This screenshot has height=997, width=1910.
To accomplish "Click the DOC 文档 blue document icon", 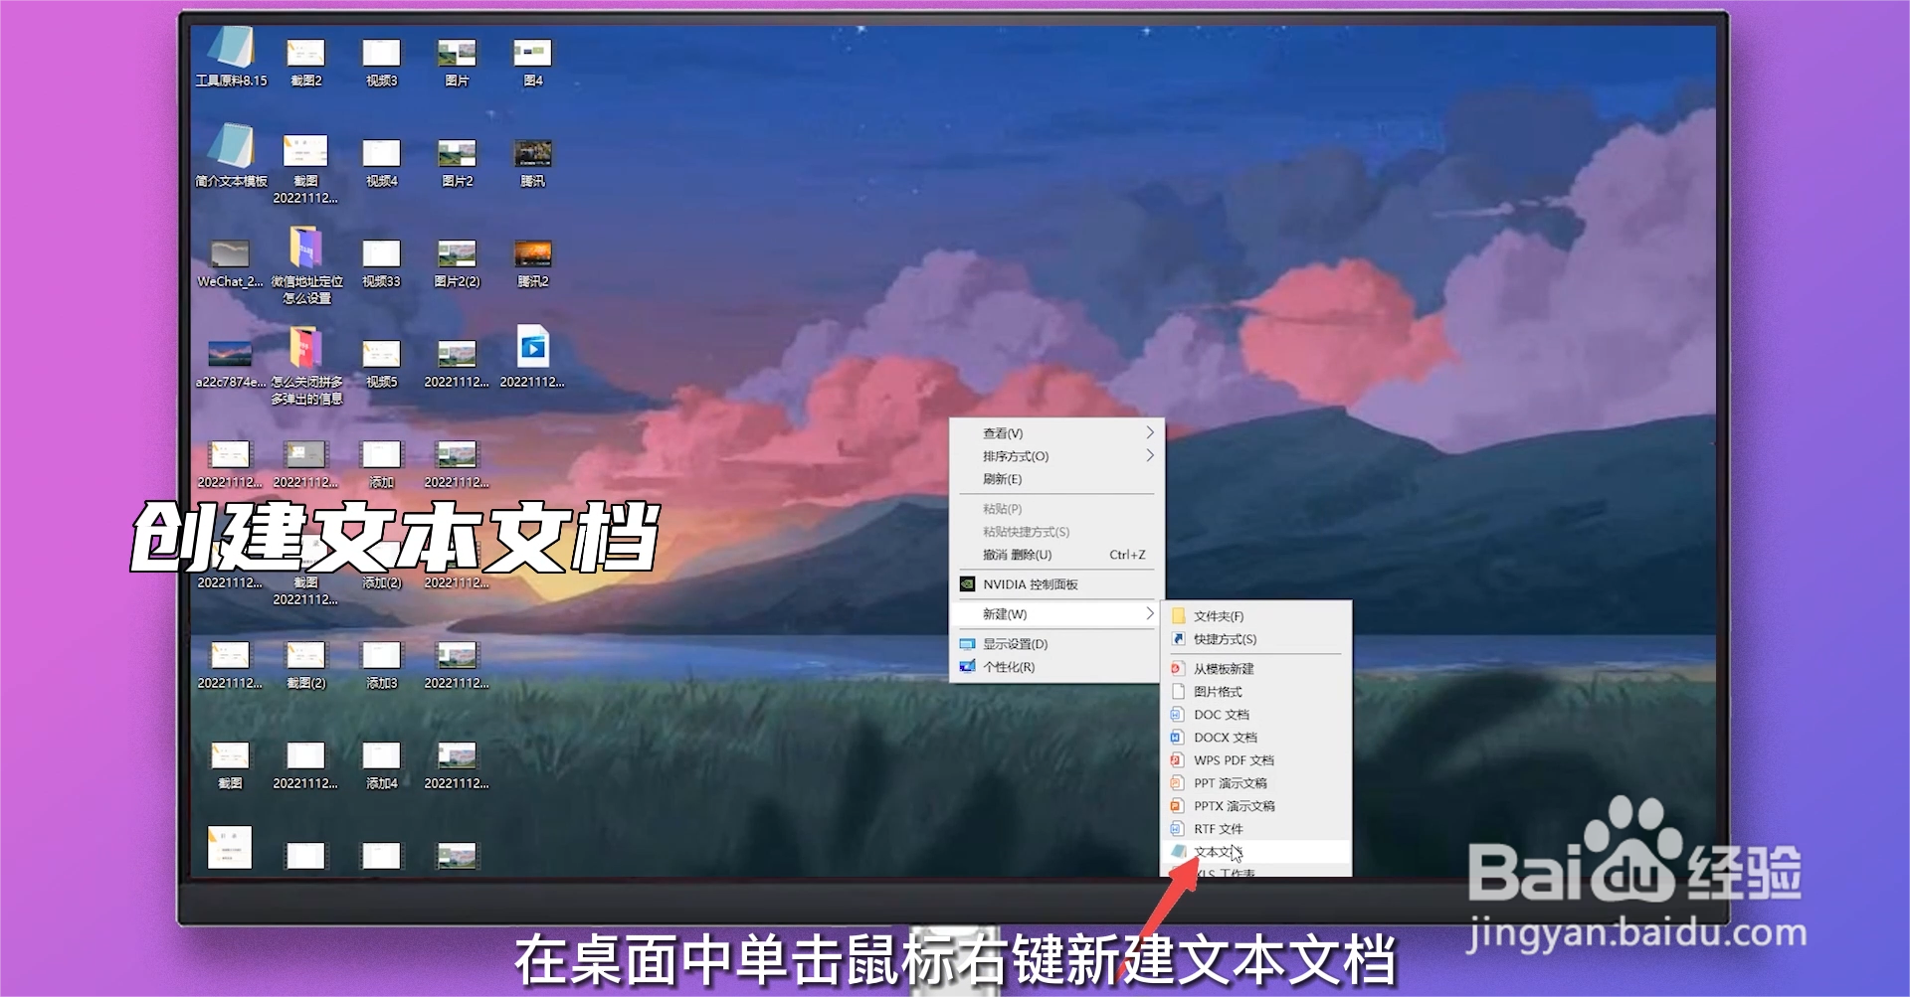I will (x=1180, y=714).
